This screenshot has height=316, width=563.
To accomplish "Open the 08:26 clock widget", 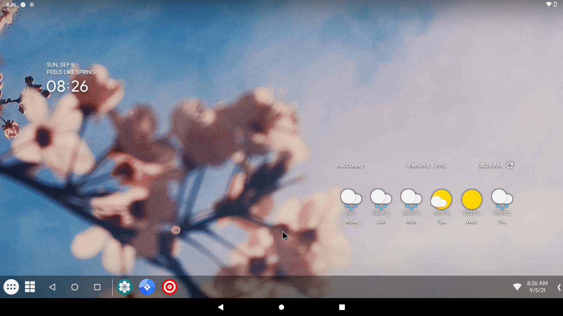I will [x=67, y=86].
